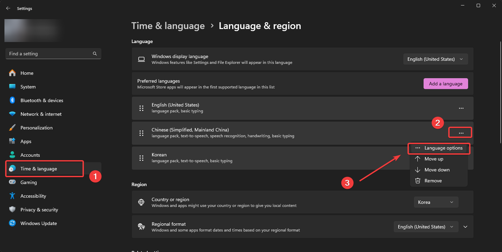Click the laptop icon beside Windows display language

[x=141, y=59]
